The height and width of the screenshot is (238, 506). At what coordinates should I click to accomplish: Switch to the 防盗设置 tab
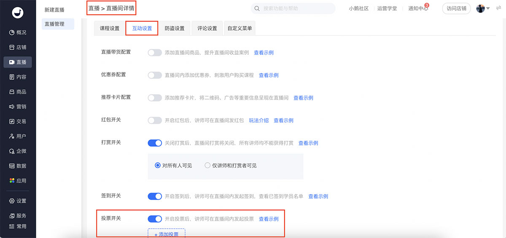point(175,28)
